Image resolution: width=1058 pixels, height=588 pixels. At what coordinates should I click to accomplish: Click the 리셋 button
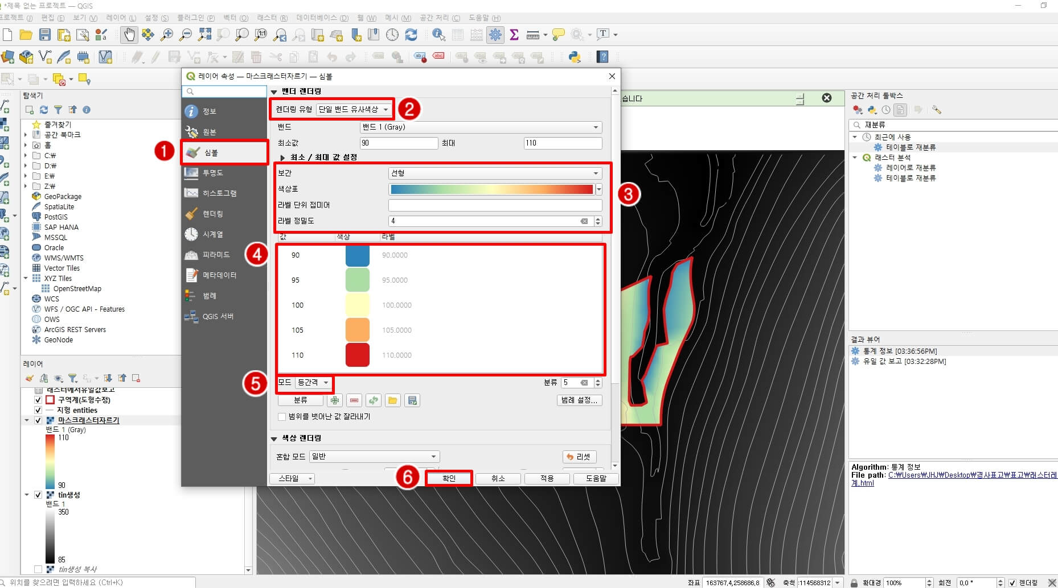tap(579, 457)
